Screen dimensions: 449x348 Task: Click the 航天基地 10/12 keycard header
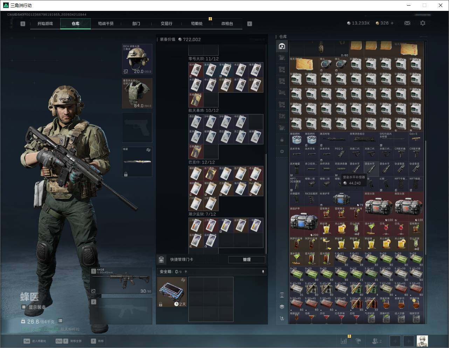(203, 111)
